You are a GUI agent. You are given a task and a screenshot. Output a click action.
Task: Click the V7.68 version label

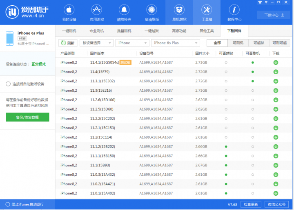pyautogui.click(x=232, y=205)
